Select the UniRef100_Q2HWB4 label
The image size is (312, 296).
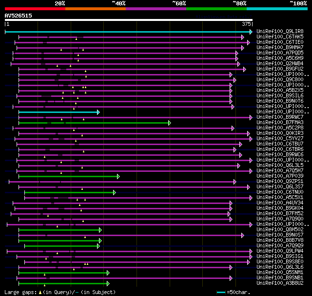(280, 64)
